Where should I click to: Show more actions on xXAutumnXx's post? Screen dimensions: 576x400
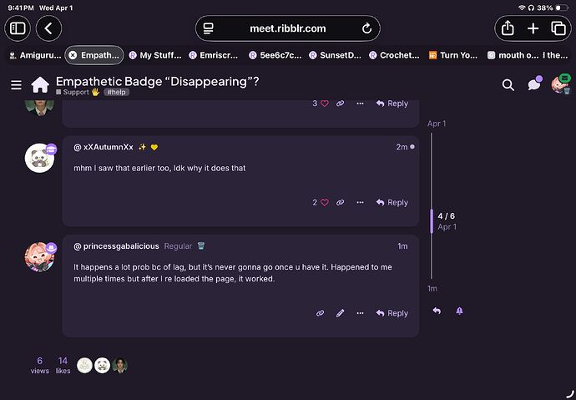point(360,202)
